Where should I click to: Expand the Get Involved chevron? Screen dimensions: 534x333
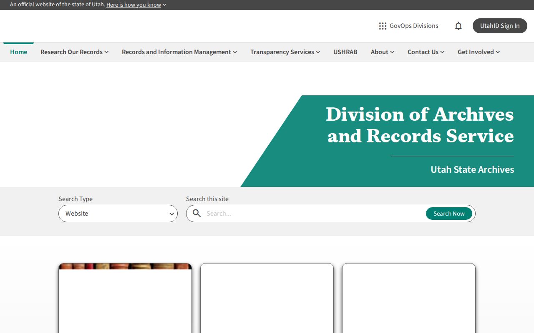coord(498,52)
